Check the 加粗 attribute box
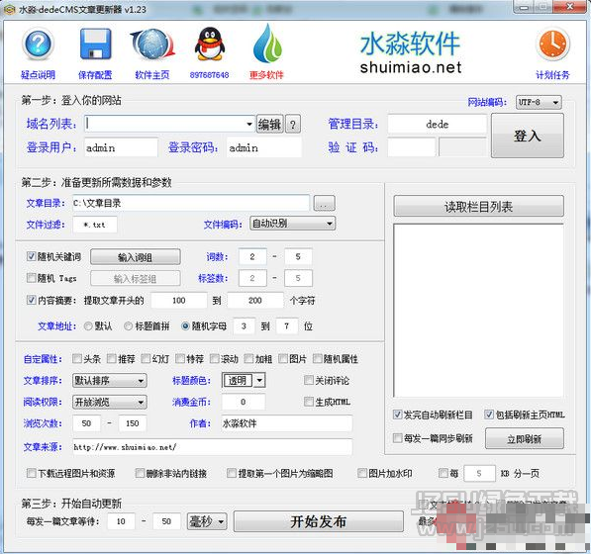 [x=248, y=358]
